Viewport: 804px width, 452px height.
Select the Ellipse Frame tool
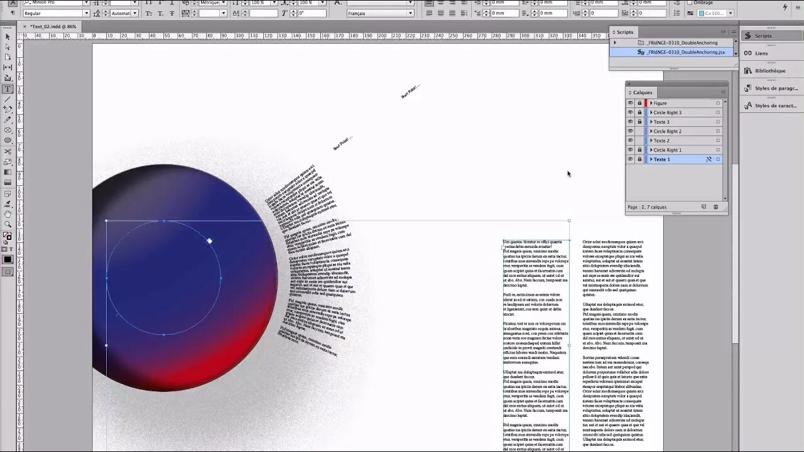click(8, 130)
